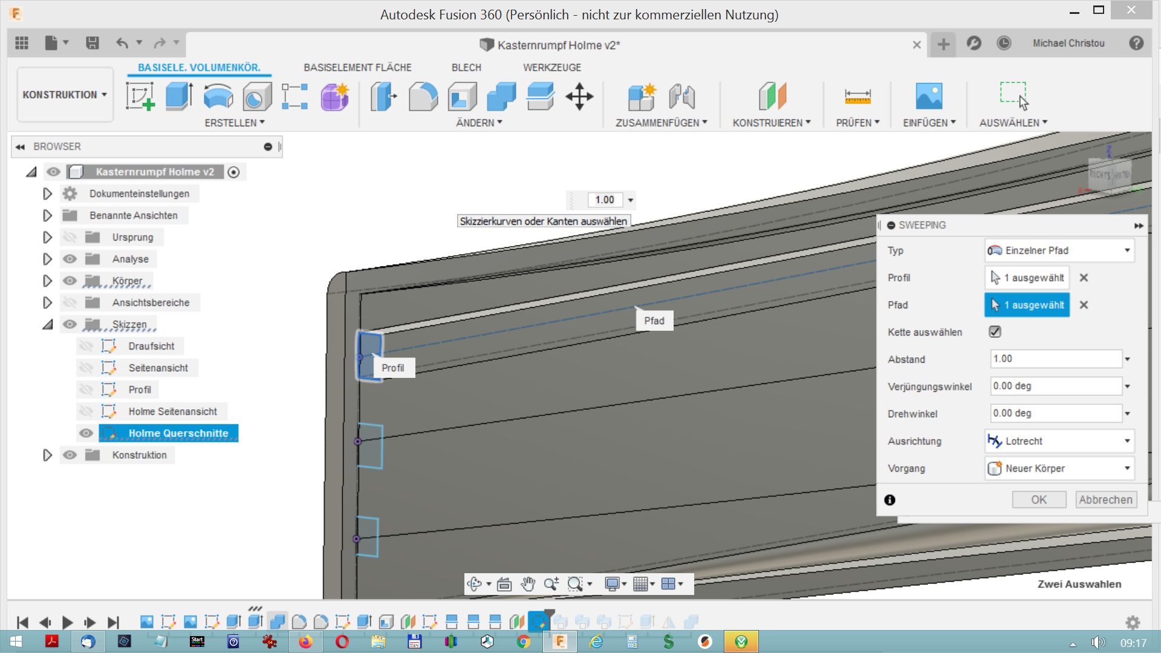
Task: Click the Abbrechen button
Action: pos(1105,500)
